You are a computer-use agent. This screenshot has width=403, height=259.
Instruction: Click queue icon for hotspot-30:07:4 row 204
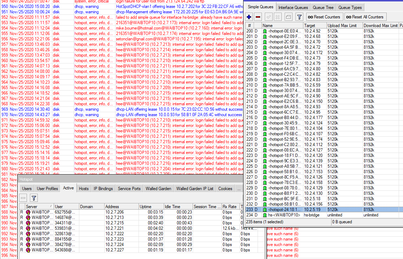point(265,53)
